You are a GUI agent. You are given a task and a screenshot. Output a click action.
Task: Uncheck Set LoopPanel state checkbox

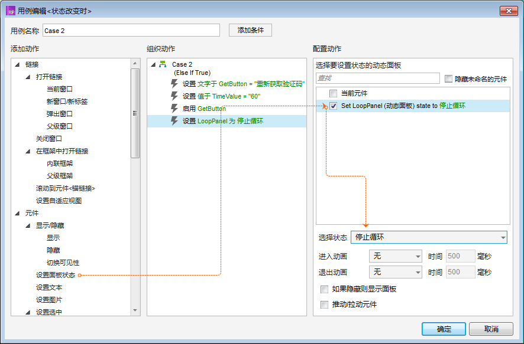point(334,106)
